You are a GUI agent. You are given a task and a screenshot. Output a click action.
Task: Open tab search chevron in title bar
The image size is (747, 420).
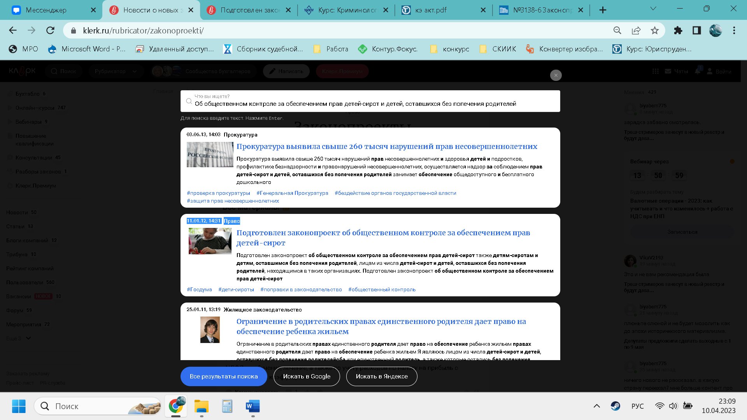[653, 9]
